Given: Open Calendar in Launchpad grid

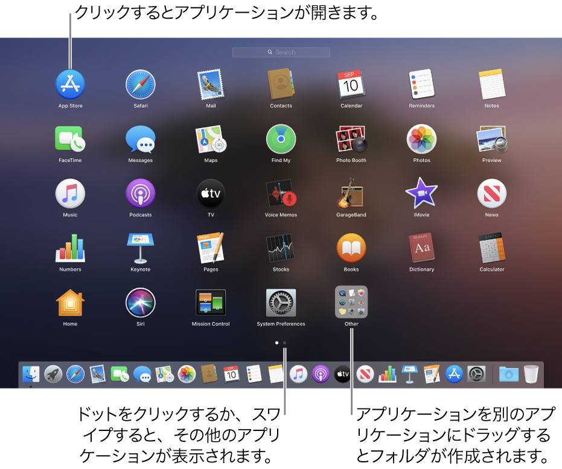Looking at the screenshot, I should click(x=351, y=85).
